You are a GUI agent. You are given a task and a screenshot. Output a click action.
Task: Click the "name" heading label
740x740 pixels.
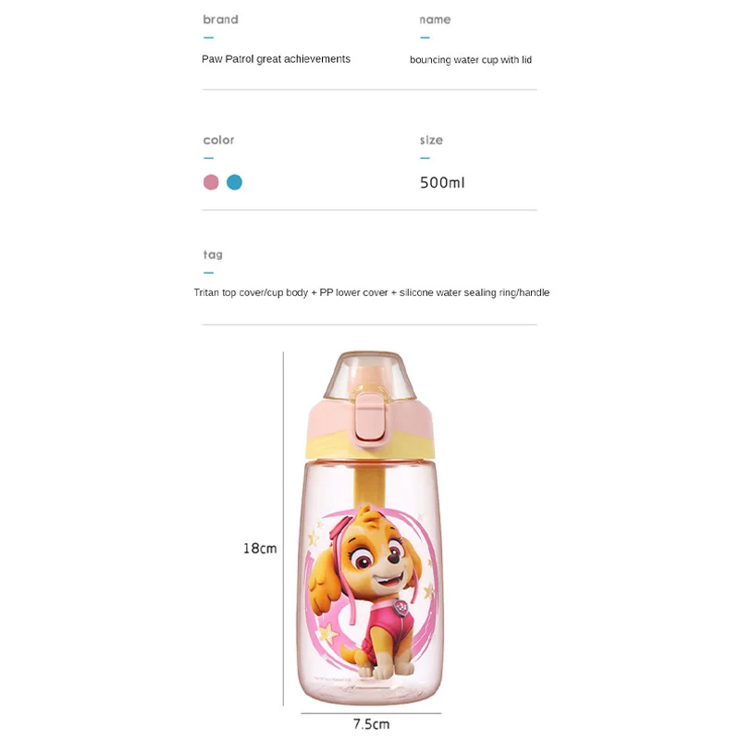click(x=435, y=19)
